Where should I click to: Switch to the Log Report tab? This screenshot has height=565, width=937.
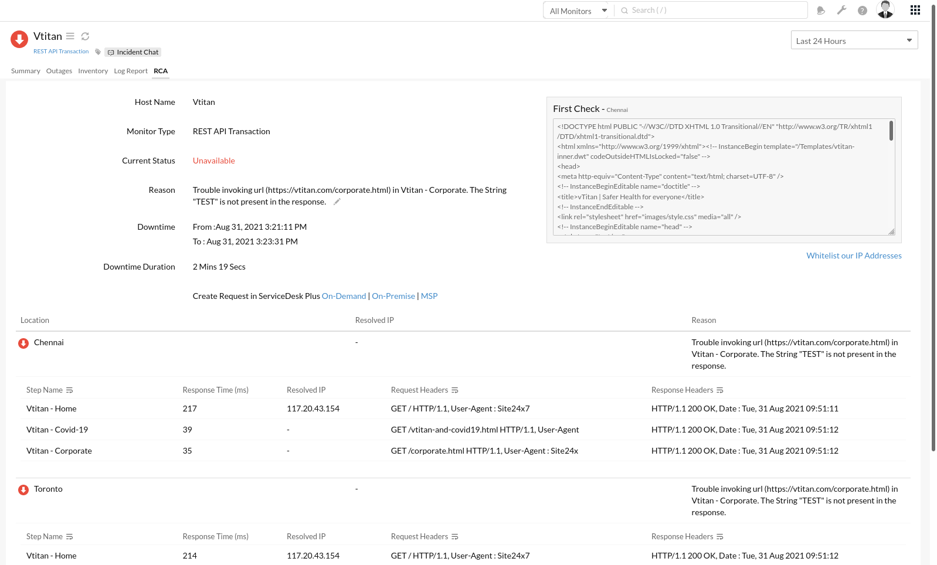click(131, 71)
